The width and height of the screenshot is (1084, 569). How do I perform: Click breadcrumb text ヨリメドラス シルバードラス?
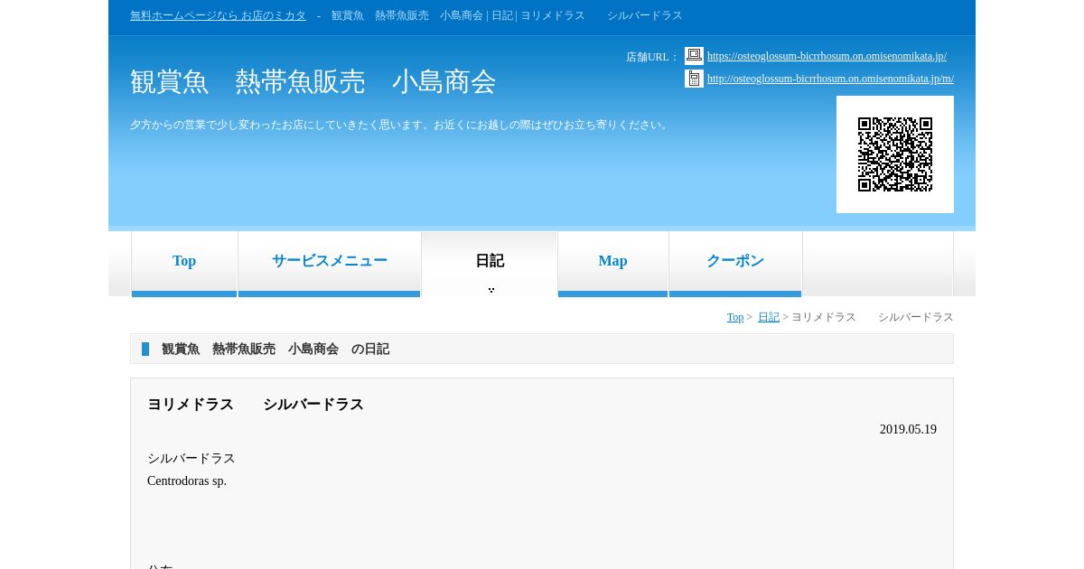(873, 317)
